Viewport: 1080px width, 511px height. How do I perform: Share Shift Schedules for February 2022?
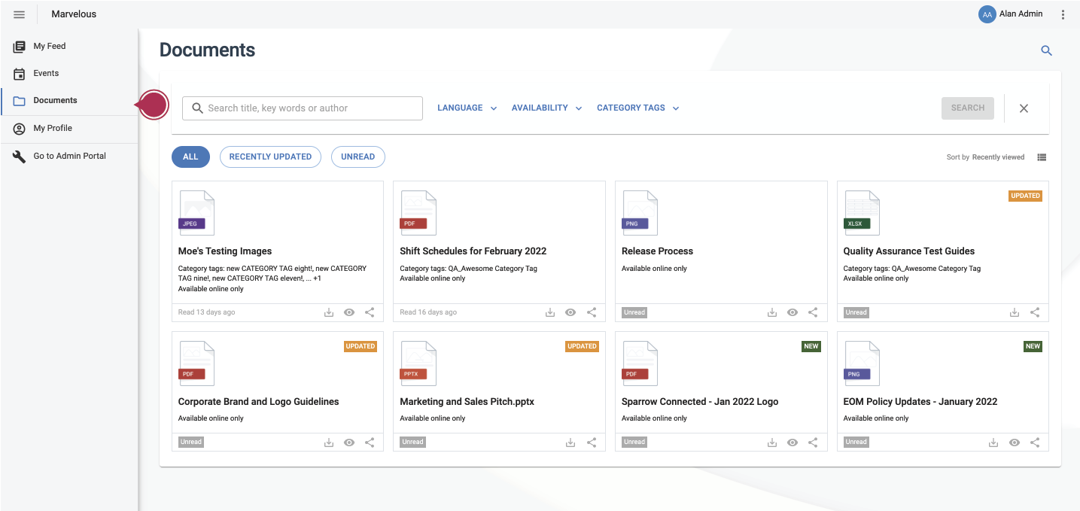click(592, 312)
